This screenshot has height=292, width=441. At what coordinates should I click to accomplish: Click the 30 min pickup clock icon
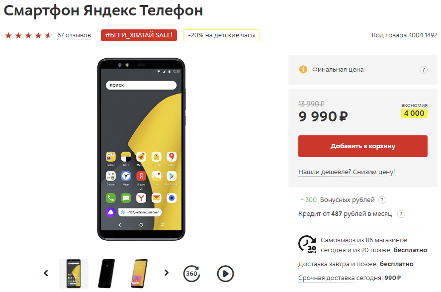(307, 244)
